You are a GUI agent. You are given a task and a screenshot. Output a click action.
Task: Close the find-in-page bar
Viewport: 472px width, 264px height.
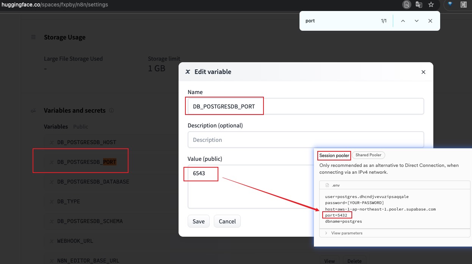430,21
